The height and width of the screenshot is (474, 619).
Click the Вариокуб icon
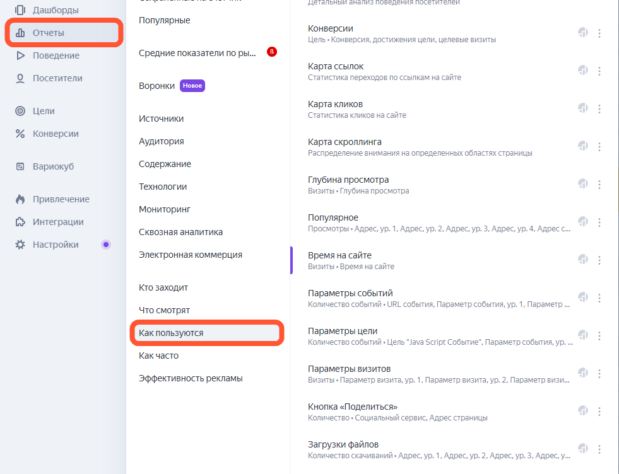[x=20, y=166]
